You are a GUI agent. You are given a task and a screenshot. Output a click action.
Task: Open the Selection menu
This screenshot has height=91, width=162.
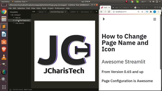pyautogui.click(x=21, y=8)
